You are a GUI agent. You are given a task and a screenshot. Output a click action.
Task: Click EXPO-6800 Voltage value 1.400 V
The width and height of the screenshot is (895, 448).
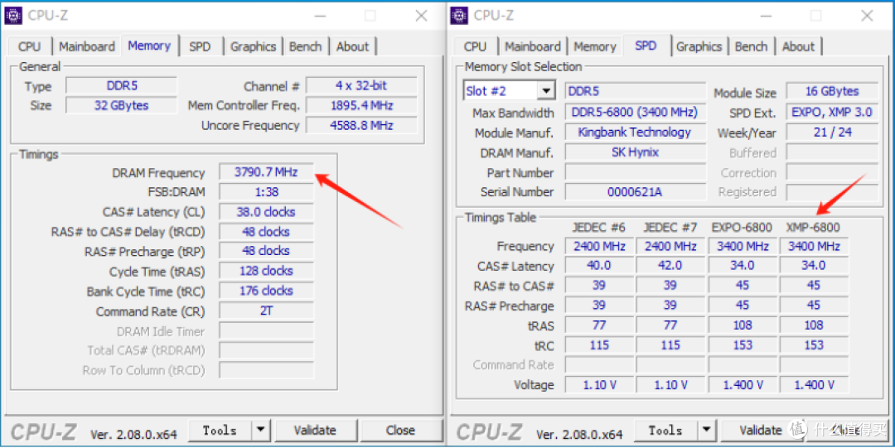point(742,385)
